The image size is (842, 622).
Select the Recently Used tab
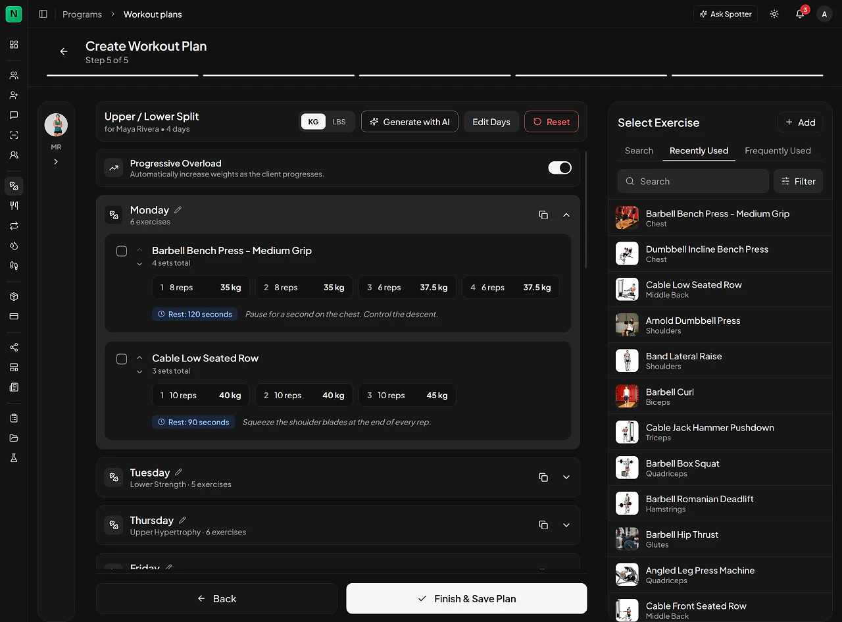pos(699,151)
